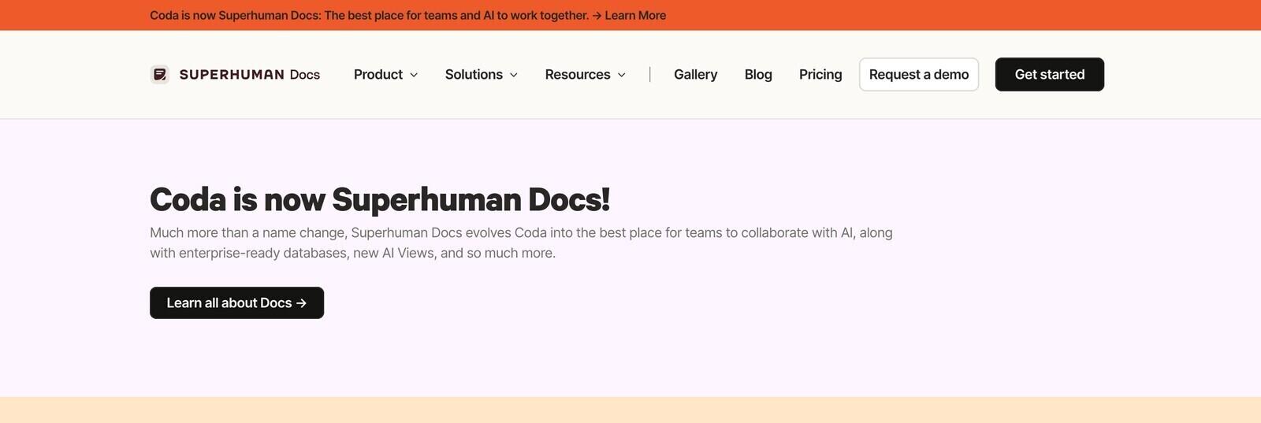Expand the Resources dropdown chevron
1261x423 pixels.
point(621,75)
